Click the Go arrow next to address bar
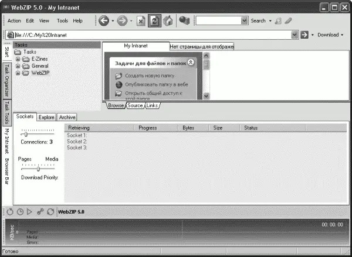 [x=304, y=35]
